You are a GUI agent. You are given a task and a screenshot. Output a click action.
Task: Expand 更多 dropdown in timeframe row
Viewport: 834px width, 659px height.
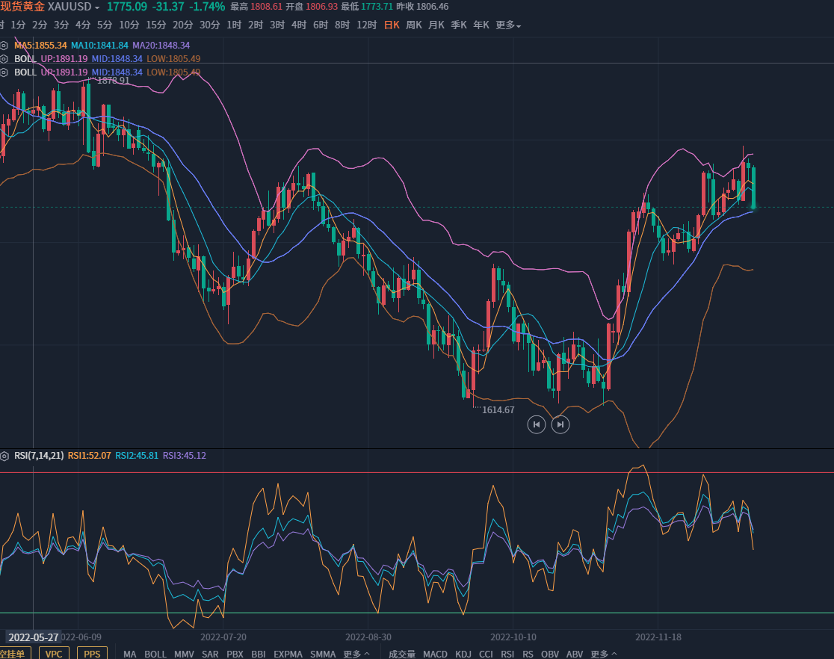point(508,25)
